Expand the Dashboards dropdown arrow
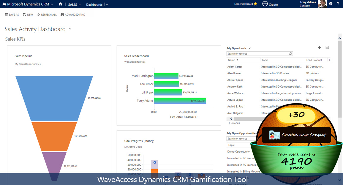Screen dimensions: 343x185 [107, 4]
